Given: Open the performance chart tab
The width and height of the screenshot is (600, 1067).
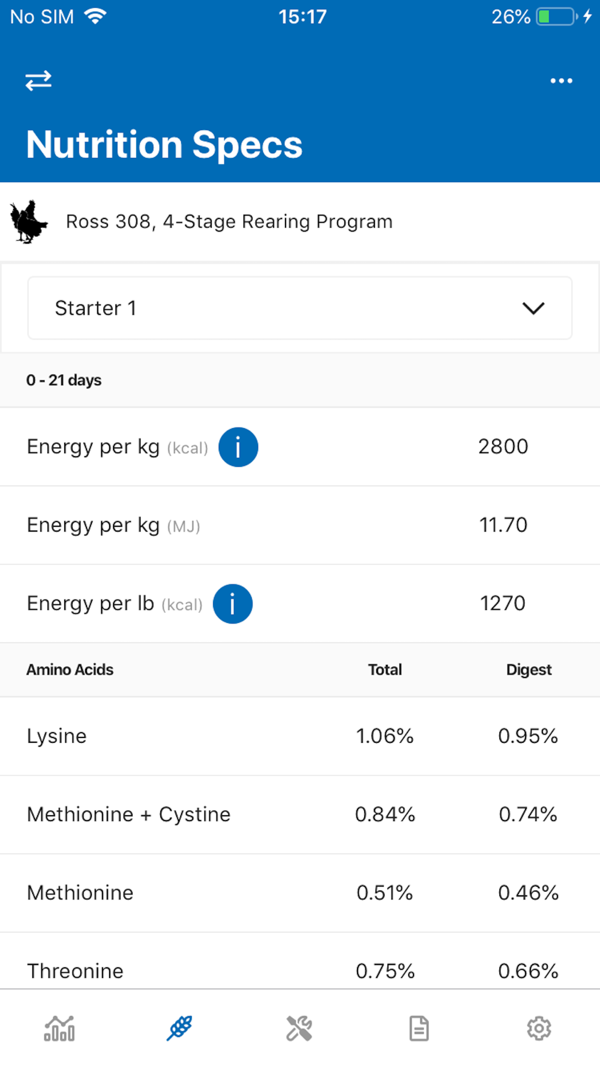Looking at the screenshot, I should [59, 1028].
